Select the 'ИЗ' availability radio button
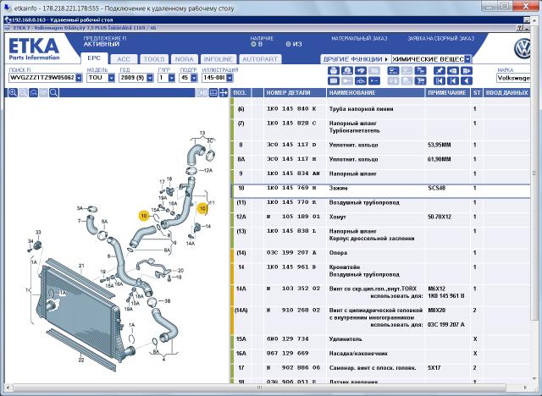 288,44
